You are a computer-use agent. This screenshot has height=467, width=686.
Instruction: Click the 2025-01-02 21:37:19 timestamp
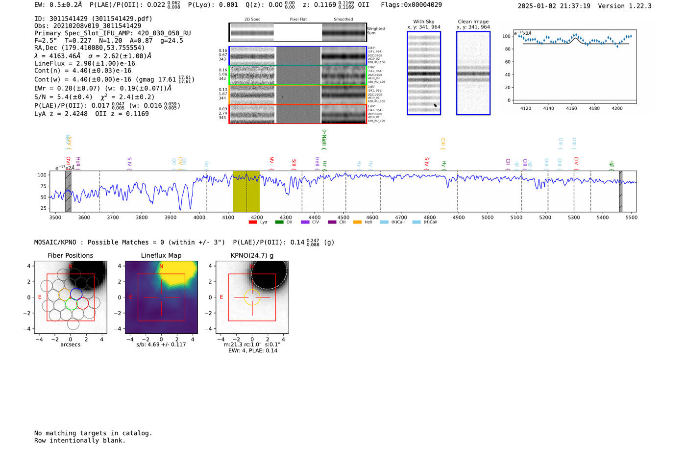pyautogui.click(x=554, y=6)
